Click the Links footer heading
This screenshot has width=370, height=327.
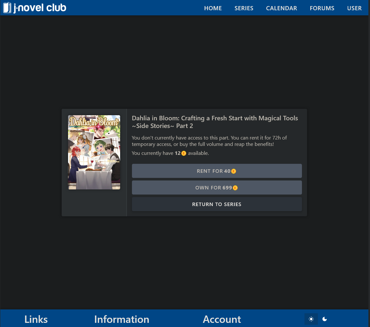pos(36,319)
